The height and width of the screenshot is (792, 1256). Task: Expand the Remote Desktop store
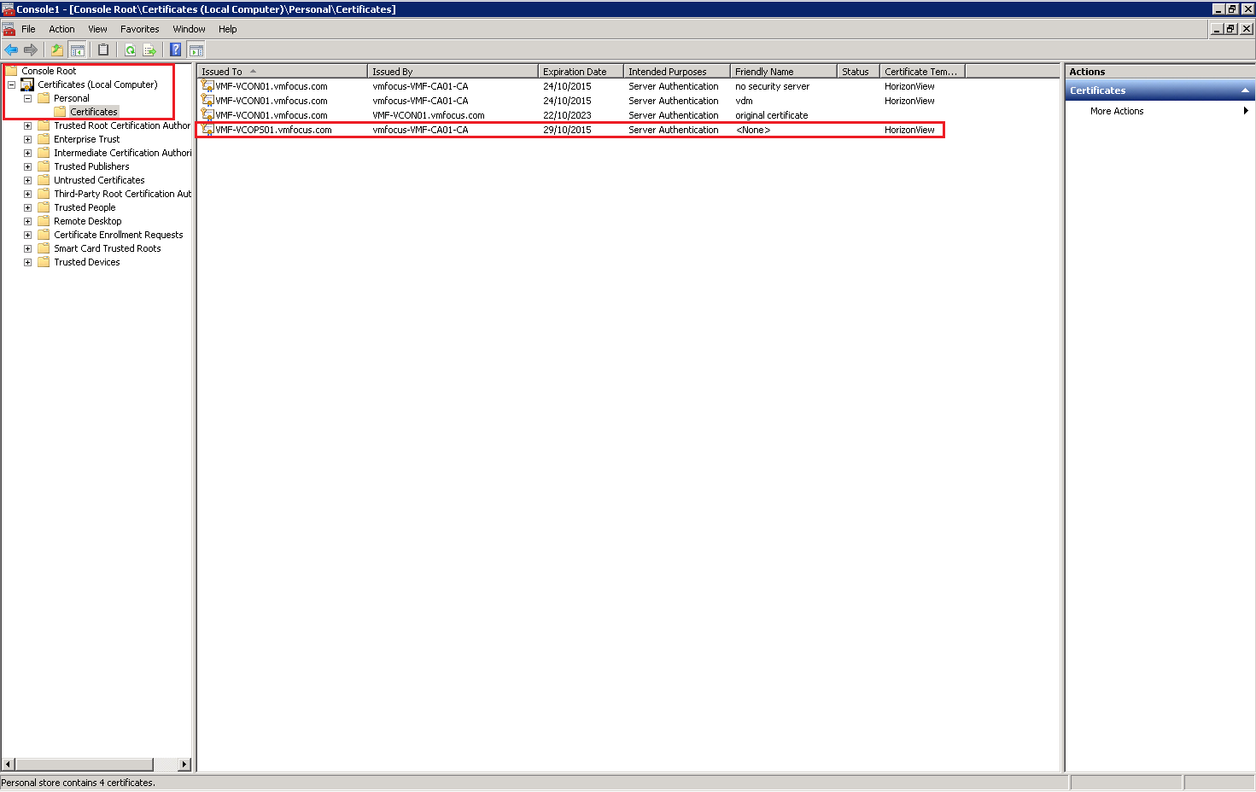pos(27,221)
